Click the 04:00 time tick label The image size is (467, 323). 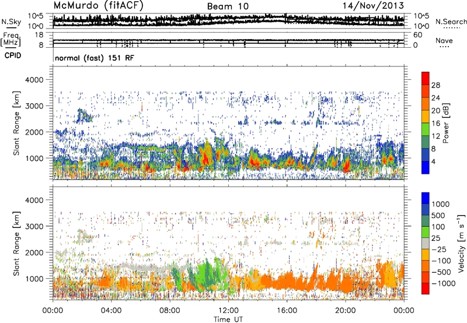coord(111,311)
